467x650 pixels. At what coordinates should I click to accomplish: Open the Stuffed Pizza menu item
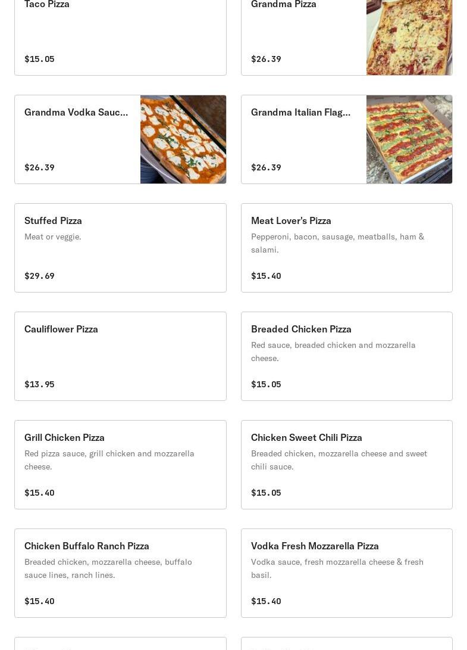tap(121, 248)
